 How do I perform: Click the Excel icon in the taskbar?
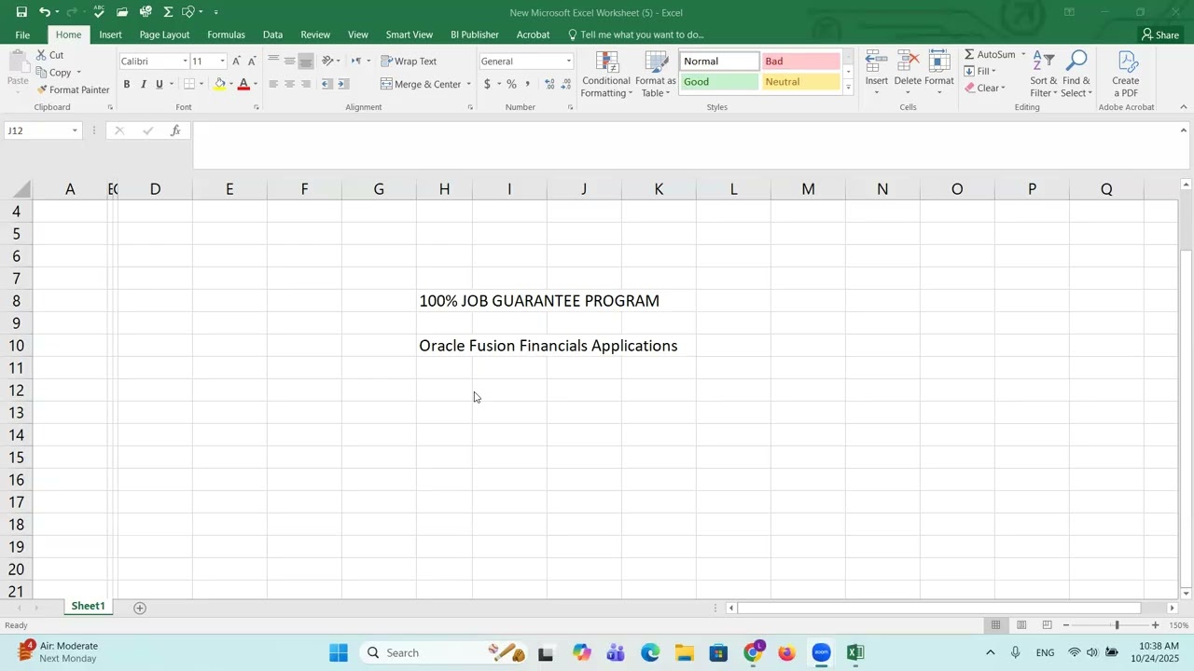coord(855,652)
